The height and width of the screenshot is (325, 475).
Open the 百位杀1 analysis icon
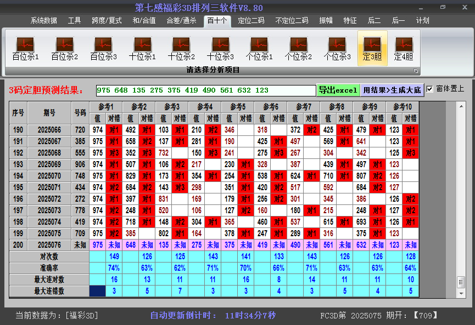(x=25, y=48)
